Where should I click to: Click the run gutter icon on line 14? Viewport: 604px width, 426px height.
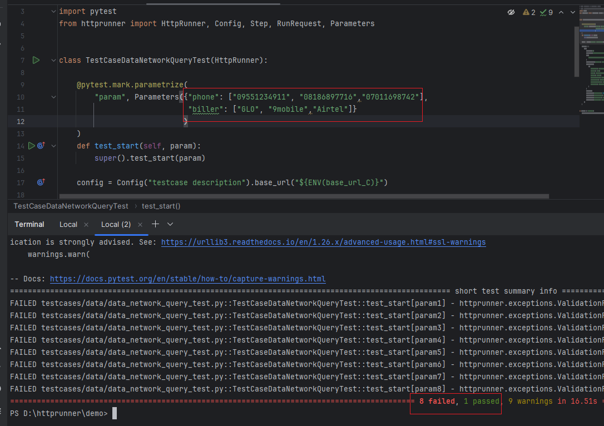[x=31, y=146]
